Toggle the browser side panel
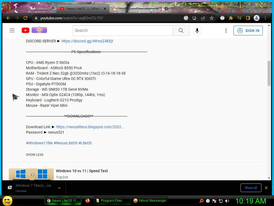 click(x=248, y=18)
